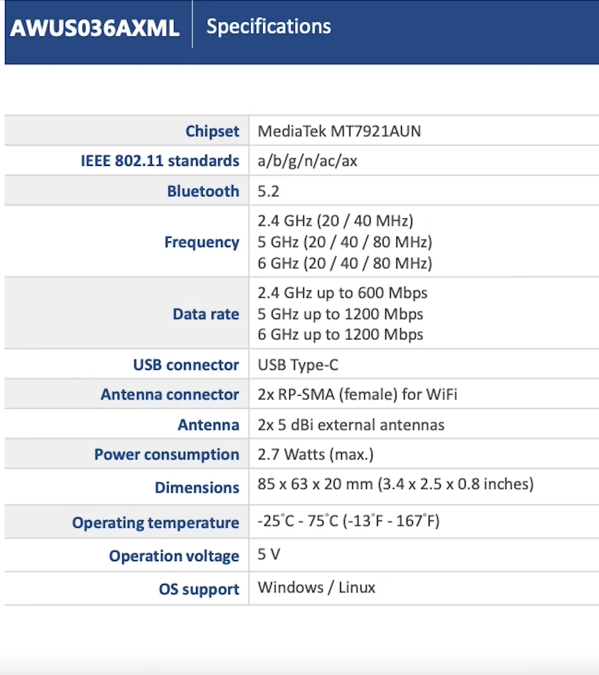Select the Specifications header tab
This screenshot has height=675, width=599.
[269, 27]
